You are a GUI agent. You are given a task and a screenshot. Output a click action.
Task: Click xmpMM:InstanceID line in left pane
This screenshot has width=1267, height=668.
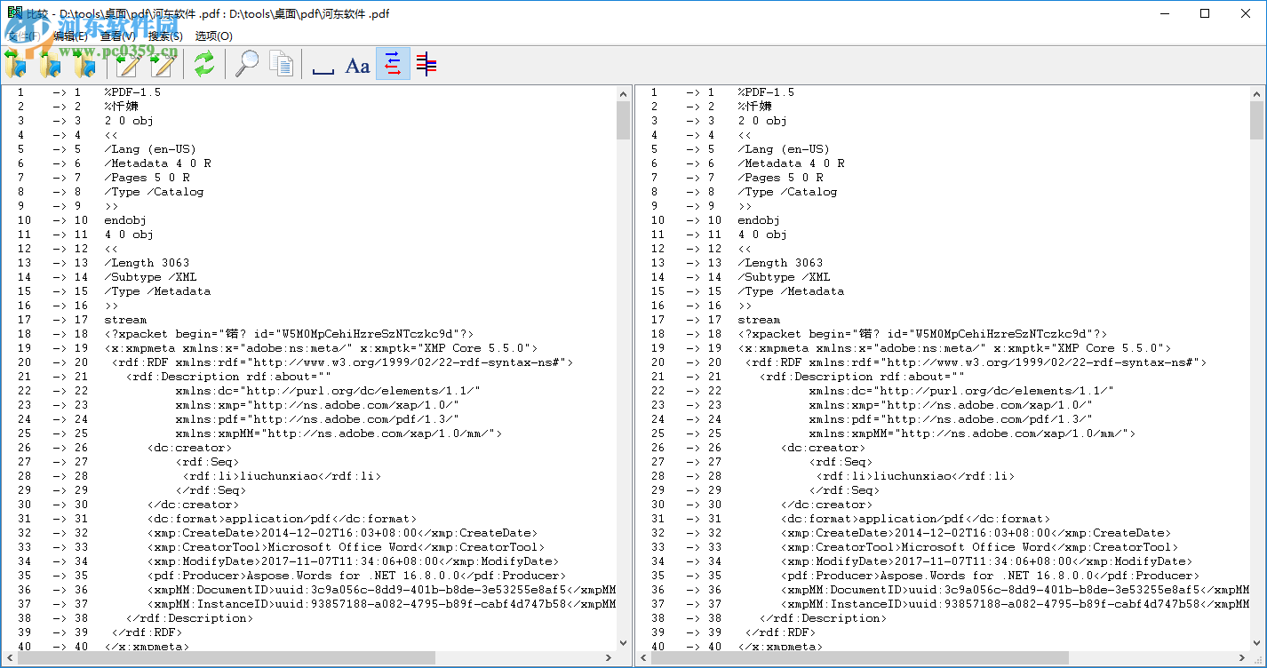point(381,604)
